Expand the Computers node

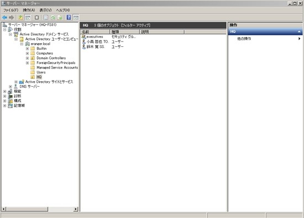[27, 53]
